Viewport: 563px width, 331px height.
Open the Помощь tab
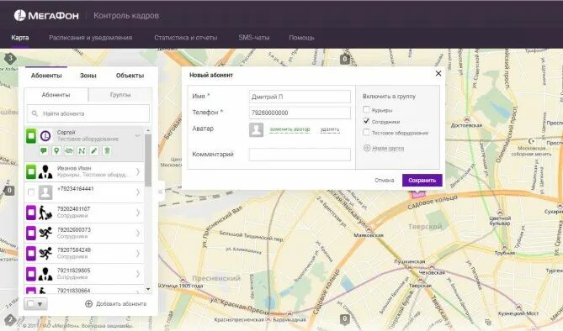tap(301, 38)
